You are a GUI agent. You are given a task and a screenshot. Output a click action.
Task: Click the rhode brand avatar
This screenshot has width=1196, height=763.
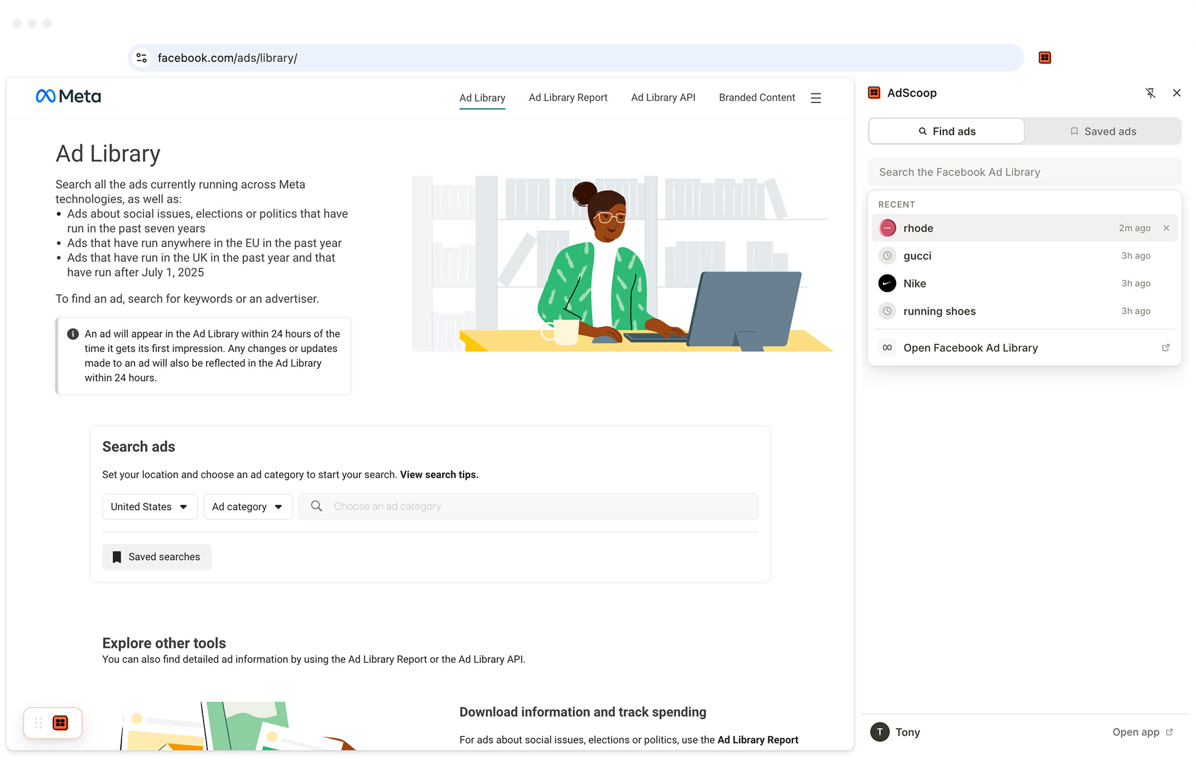[887, 228]
